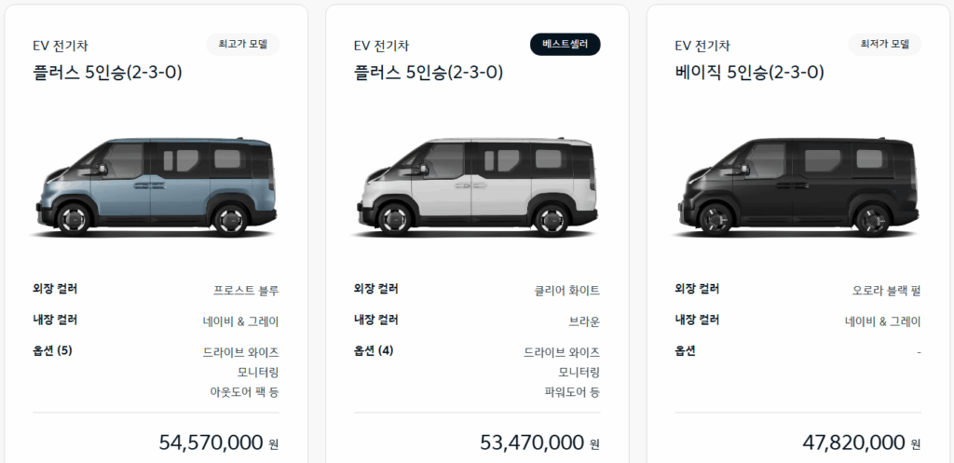
Task: Select the clear white van image
Action: pos(475,185)
